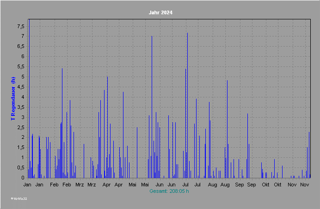Select the rightmost blue bar in November
The width and height of the screenshot is (320, 209).
tap(309, 155)
